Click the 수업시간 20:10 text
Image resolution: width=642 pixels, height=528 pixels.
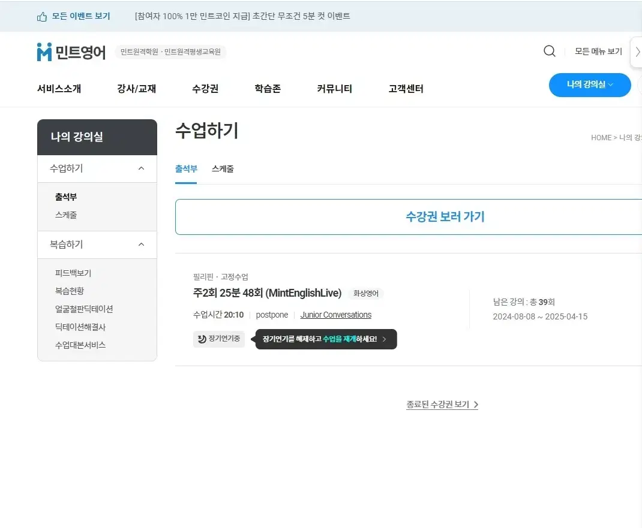[218, 315]
